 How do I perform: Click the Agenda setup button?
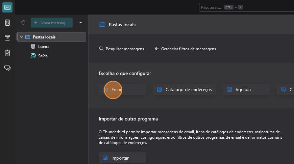click(x=246, y=89)
